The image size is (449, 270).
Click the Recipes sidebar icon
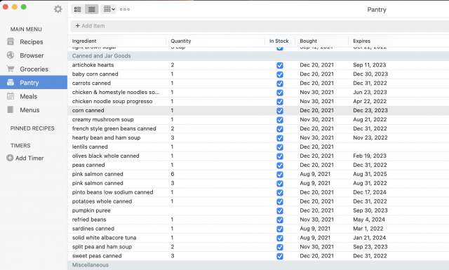click(11, 42)
